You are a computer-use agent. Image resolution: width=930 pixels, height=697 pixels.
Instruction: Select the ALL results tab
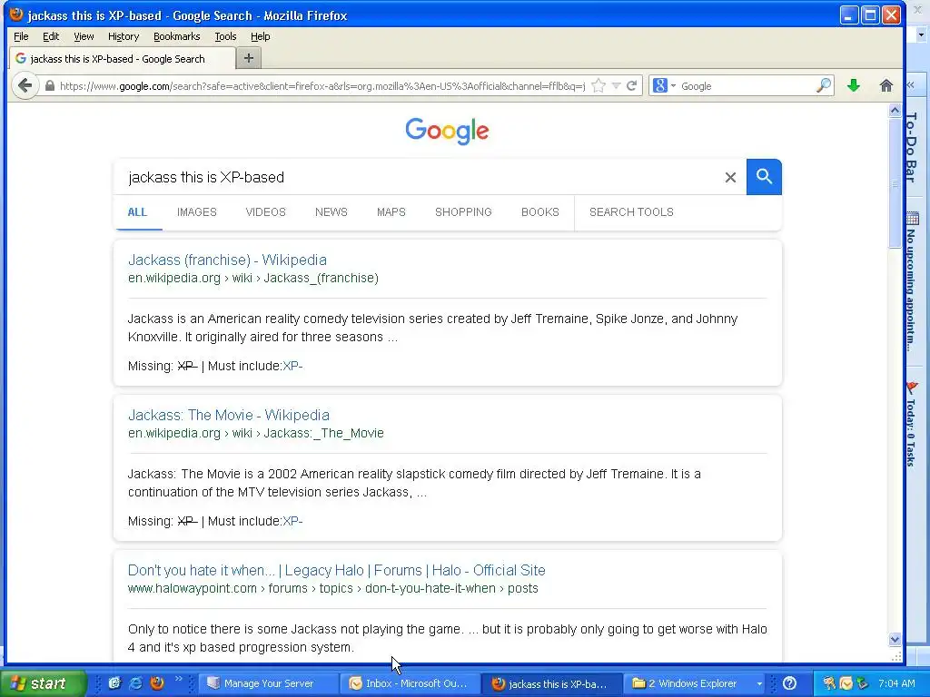137,212
